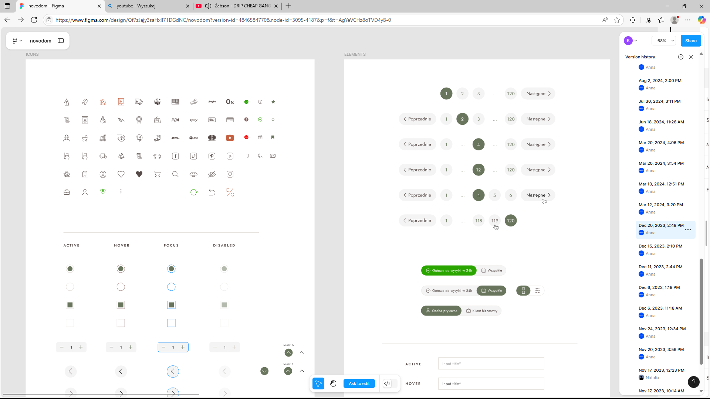Click the Share button
Image resolution: width=710 pixels, height=399 pixels.
[690, 41]
